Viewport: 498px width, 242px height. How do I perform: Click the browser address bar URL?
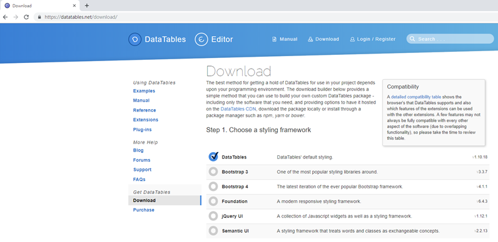81,17
